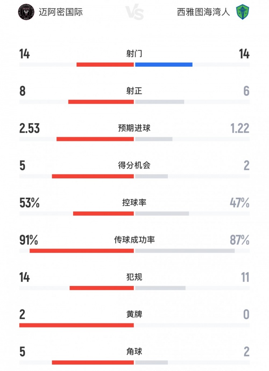Screen dimensions: 269x371
Task: Select the 角球 stat label
Action: (x=134, y=351)
